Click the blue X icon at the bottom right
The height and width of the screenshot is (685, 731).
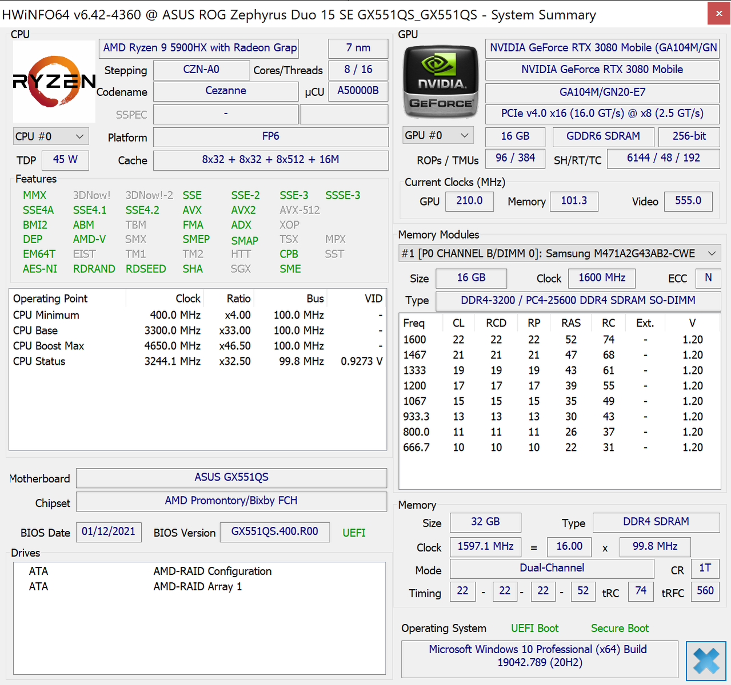[x=706, y=661]
